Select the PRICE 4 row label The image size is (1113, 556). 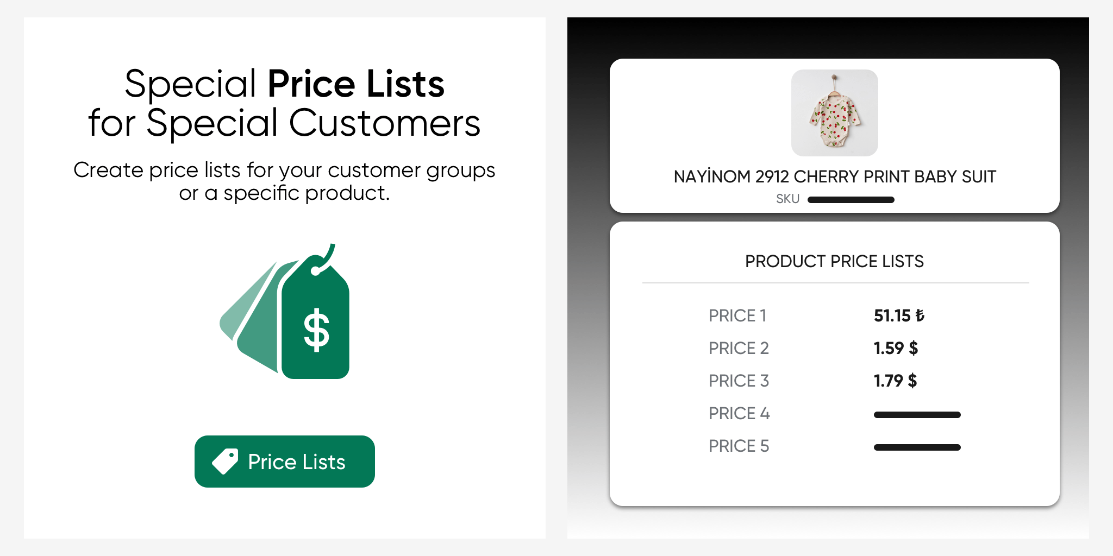(x=739, y=413)
